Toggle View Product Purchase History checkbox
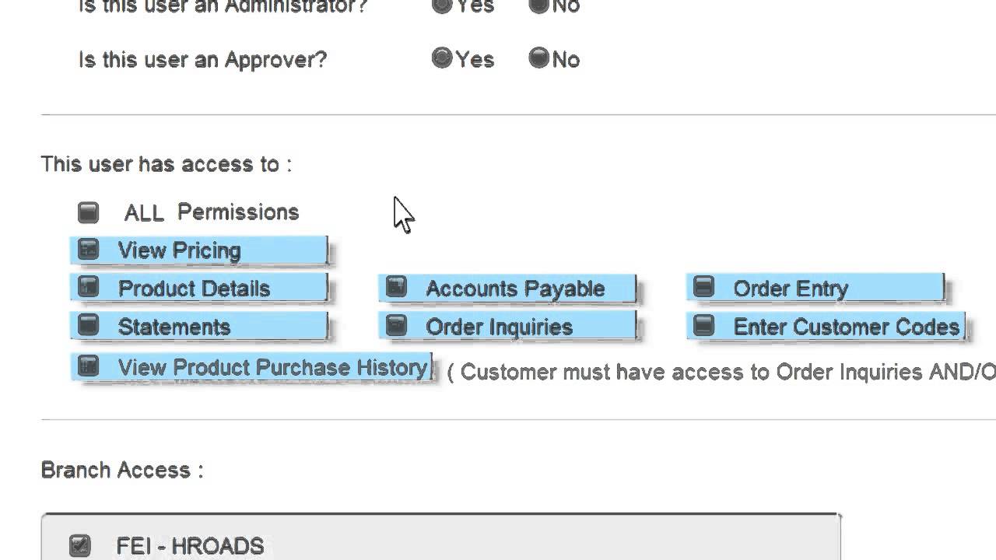 89,366
